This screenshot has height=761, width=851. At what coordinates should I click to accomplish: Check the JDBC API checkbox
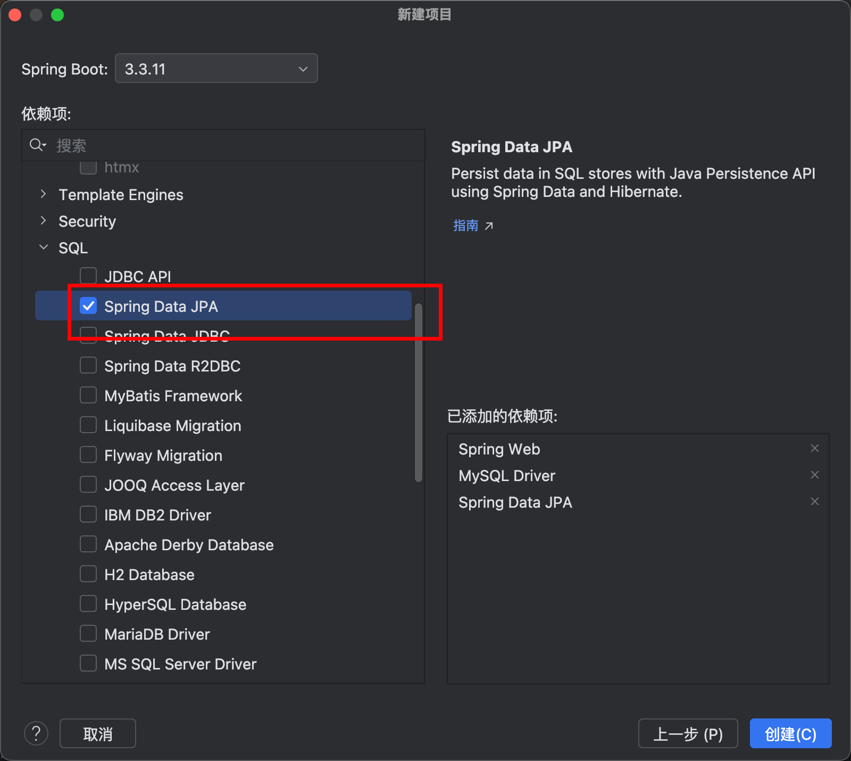tap(88, 276)
